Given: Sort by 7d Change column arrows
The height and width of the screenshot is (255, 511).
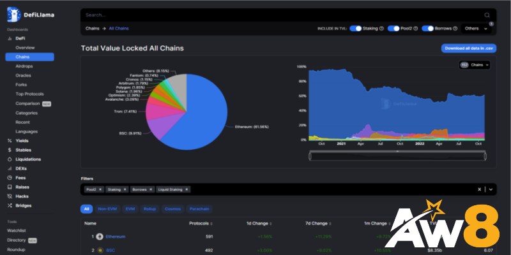Looking at the screenshot, I should (330, 224).
